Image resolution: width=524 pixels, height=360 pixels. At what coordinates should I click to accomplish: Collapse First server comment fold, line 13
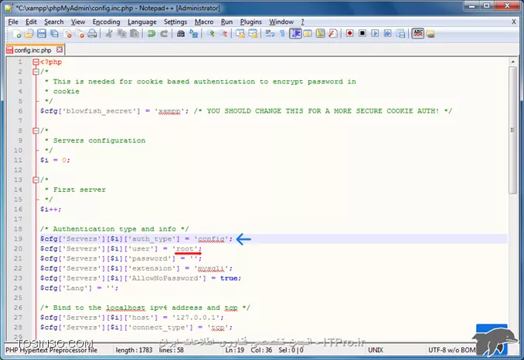coord(36,180)
